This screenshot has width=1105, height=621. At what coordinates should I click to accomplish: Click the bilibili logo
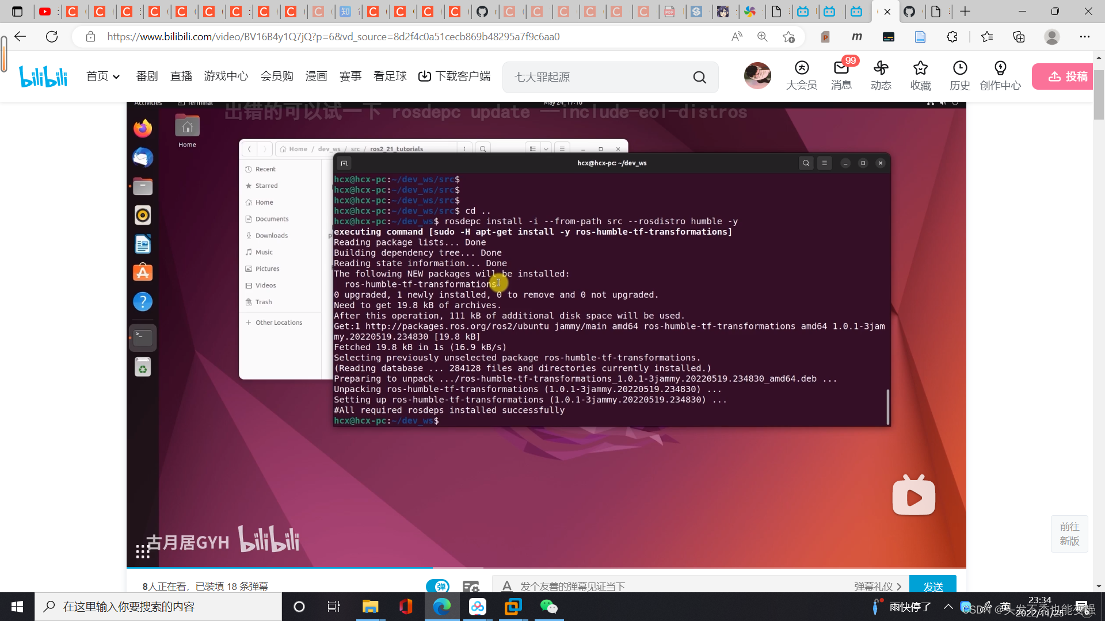[43, 76]
